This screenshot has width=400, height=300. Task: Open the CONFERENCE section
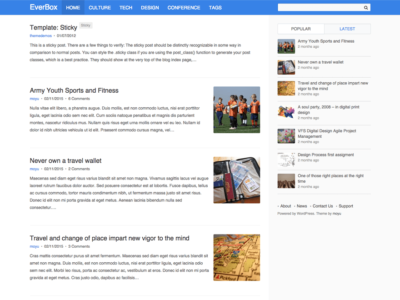(184, 7)
